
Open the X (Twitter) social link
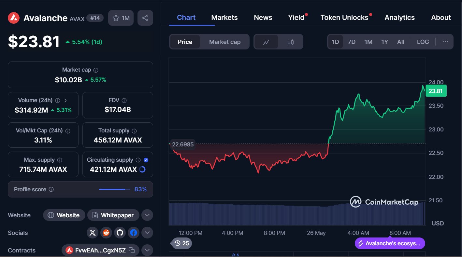[x=93, y=233]
